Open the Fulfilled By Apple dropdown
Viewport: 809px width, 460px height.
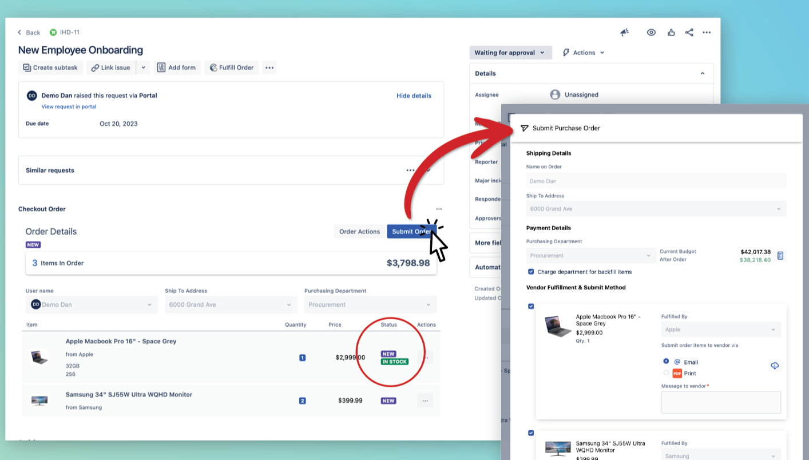(x=721, y=330)
